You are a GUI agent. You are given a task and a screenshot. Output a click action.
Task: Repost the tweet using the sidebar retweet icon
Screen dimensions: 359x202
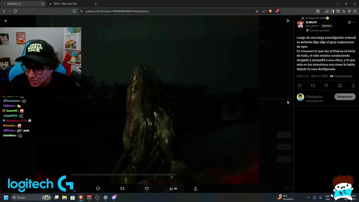(x=313, y=86)
